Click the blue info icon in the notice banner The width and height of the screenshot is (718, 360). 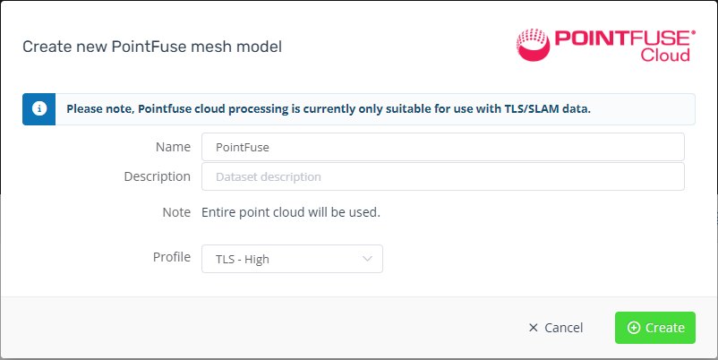(38, 109)
